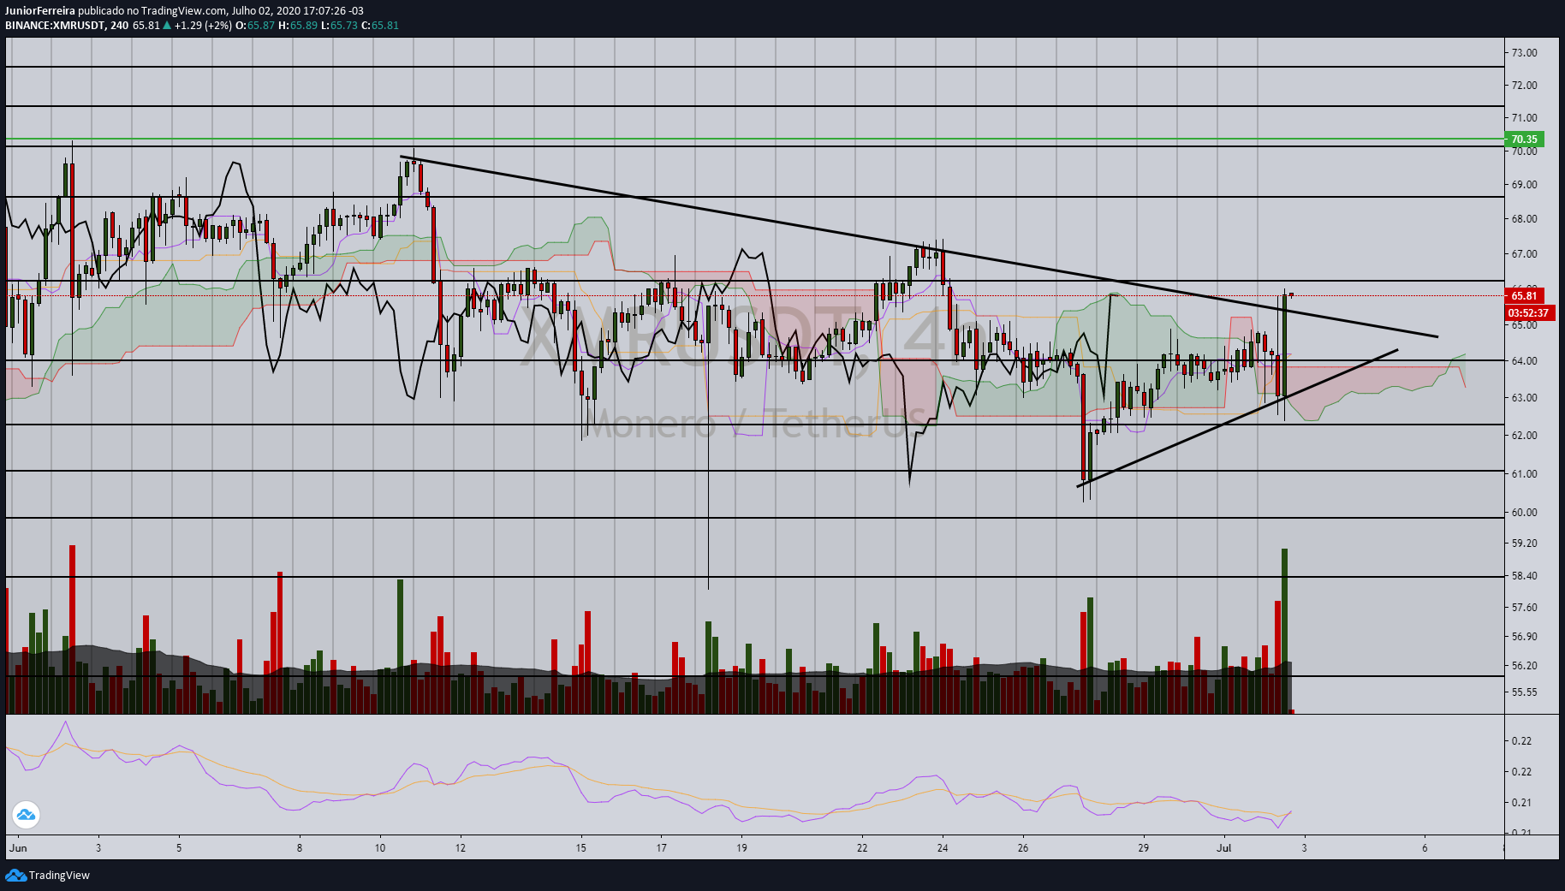The width and height of the screenshot is (1565, 891).
Task: Click the tall red volume bar in early June
Action: (x=72, y=629)
